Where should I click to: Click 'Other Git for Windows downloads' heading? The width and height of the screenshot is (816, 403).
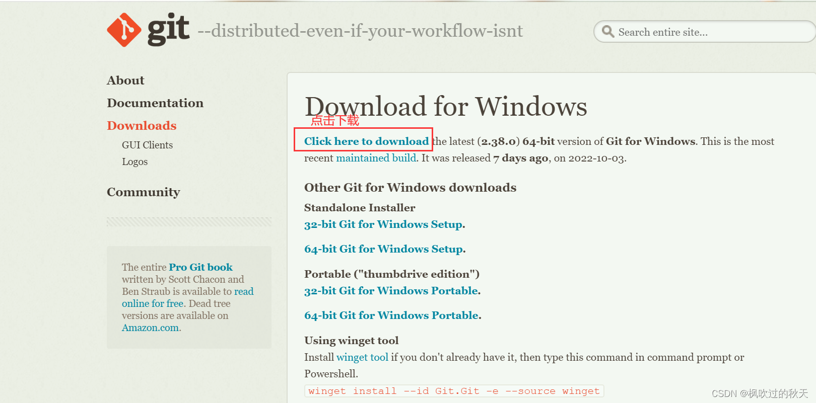(x=410, y=188)
